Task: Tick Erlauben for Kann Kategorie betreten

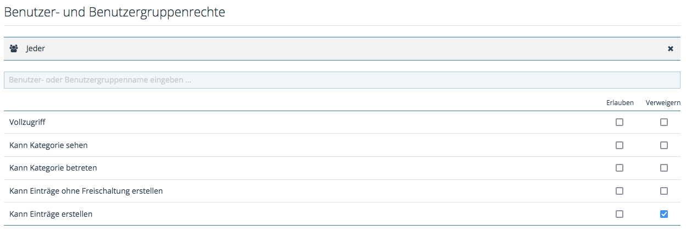Action: point(619,168)
